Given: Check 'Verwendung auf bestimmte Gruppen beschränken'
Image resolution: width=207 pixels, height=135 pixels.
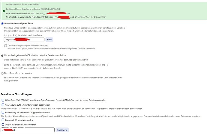Looking at the screenshot, I should pos(3,105).
